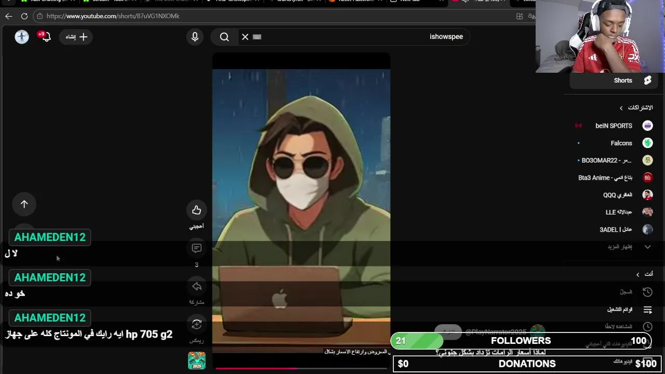The width and height of the screenshot is (665, 374).
Task: Open the You (أنت) section heading
Action: tap(644, 274)
